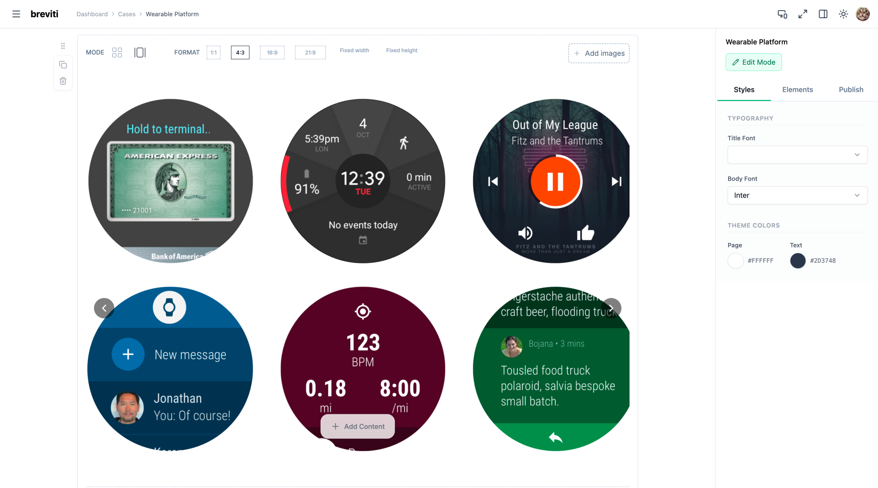This screenshot has width=878, height=488.
Task: Open the Body Font dropdown showing Inter
Action: click(798, 195)
